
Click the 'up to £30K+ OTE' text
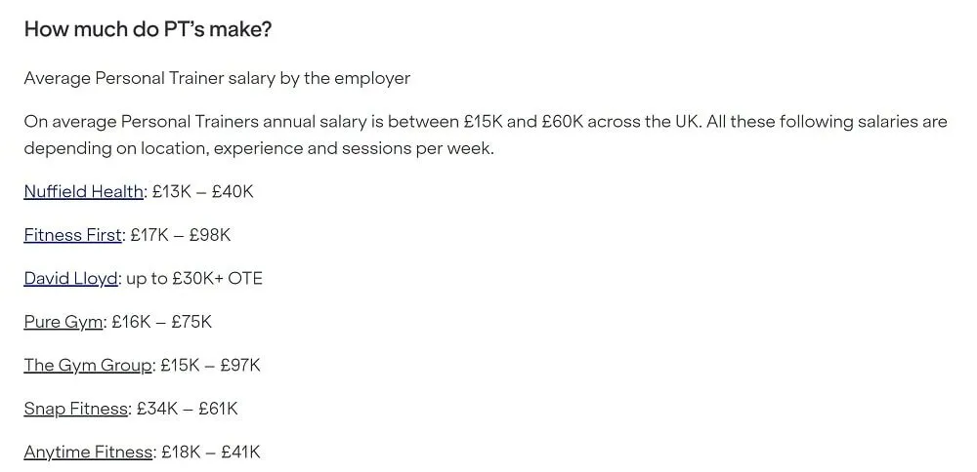tap(194, 278)
